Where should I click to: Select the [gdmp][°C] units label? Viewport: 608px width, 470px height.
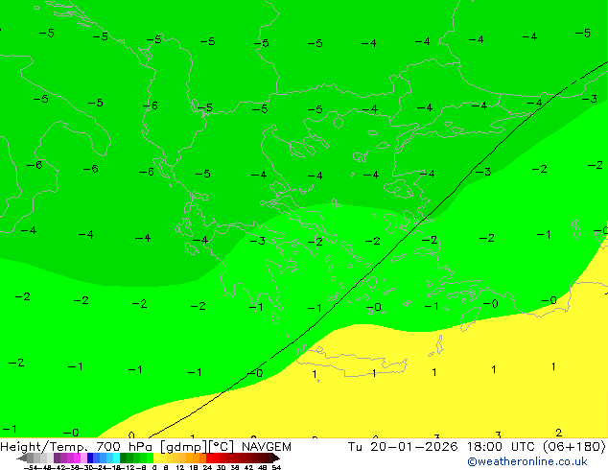click(197, 447)
